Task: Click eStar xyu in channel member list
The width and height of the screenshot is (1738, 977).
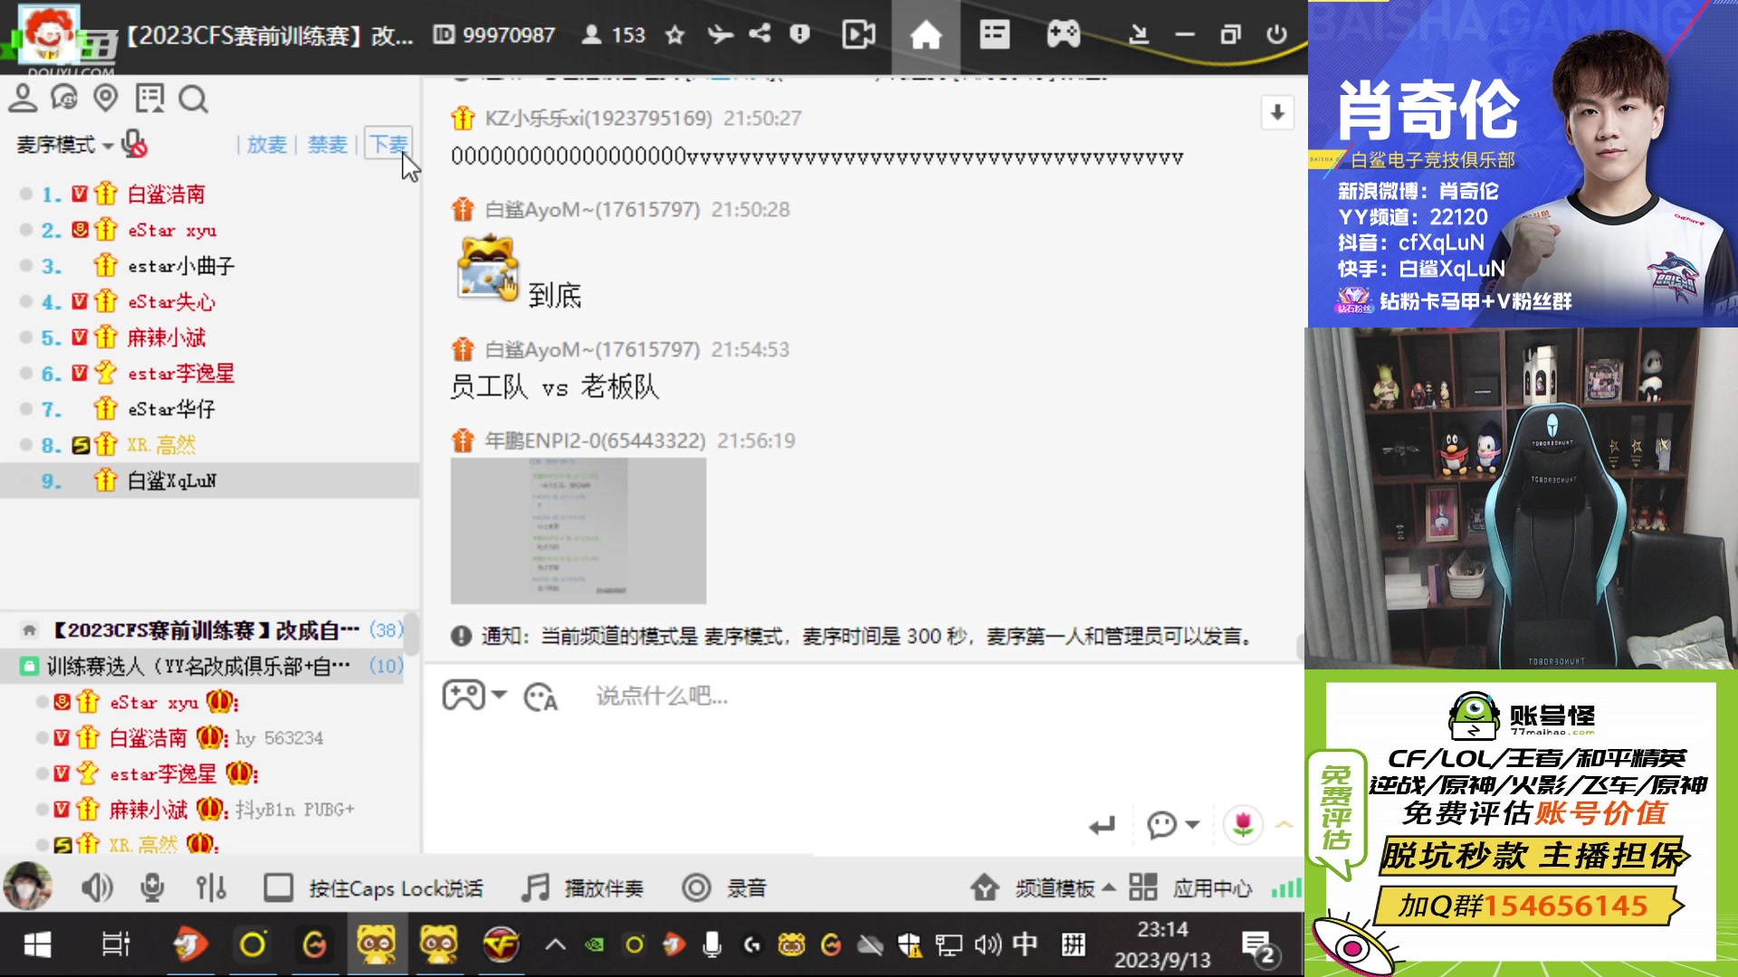Action: (x=154, y=702)
